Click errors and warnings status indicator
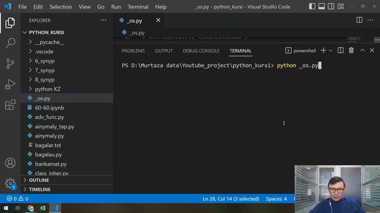The height and width of the screenshot is (213, 380). (17, 199)
